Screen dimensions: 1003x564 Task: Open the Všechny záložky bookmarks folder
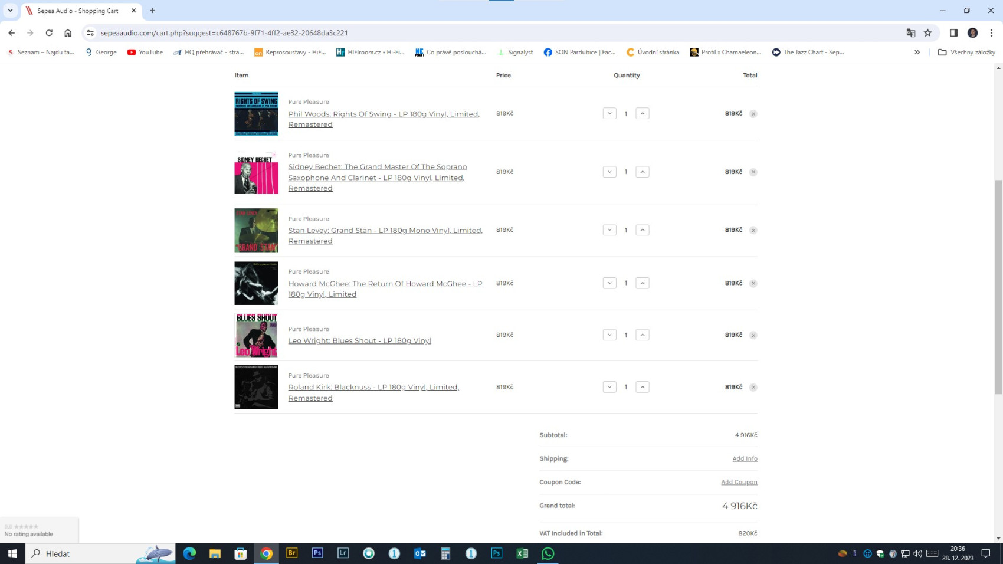(x=966, y=52)
